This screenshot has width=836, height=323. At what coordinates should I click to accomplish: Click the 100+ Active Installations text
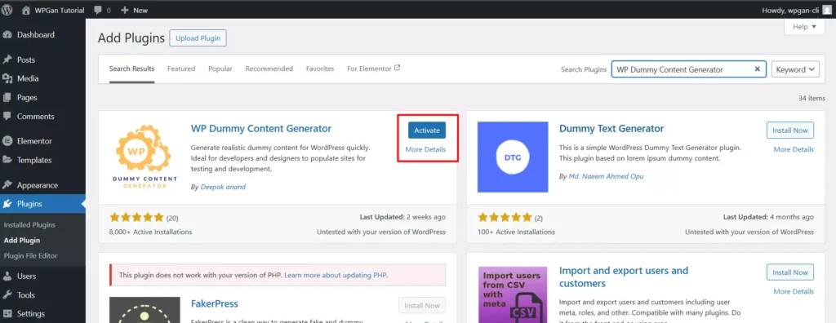pyautogui.click(x=517, y=232)
